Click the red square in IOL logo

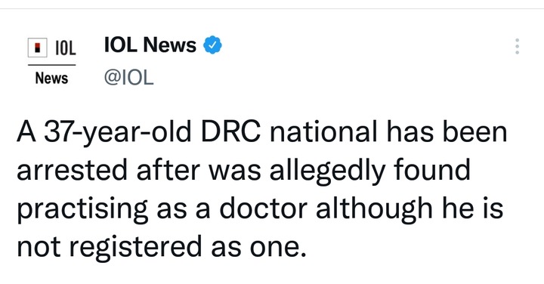coord(38,48)
